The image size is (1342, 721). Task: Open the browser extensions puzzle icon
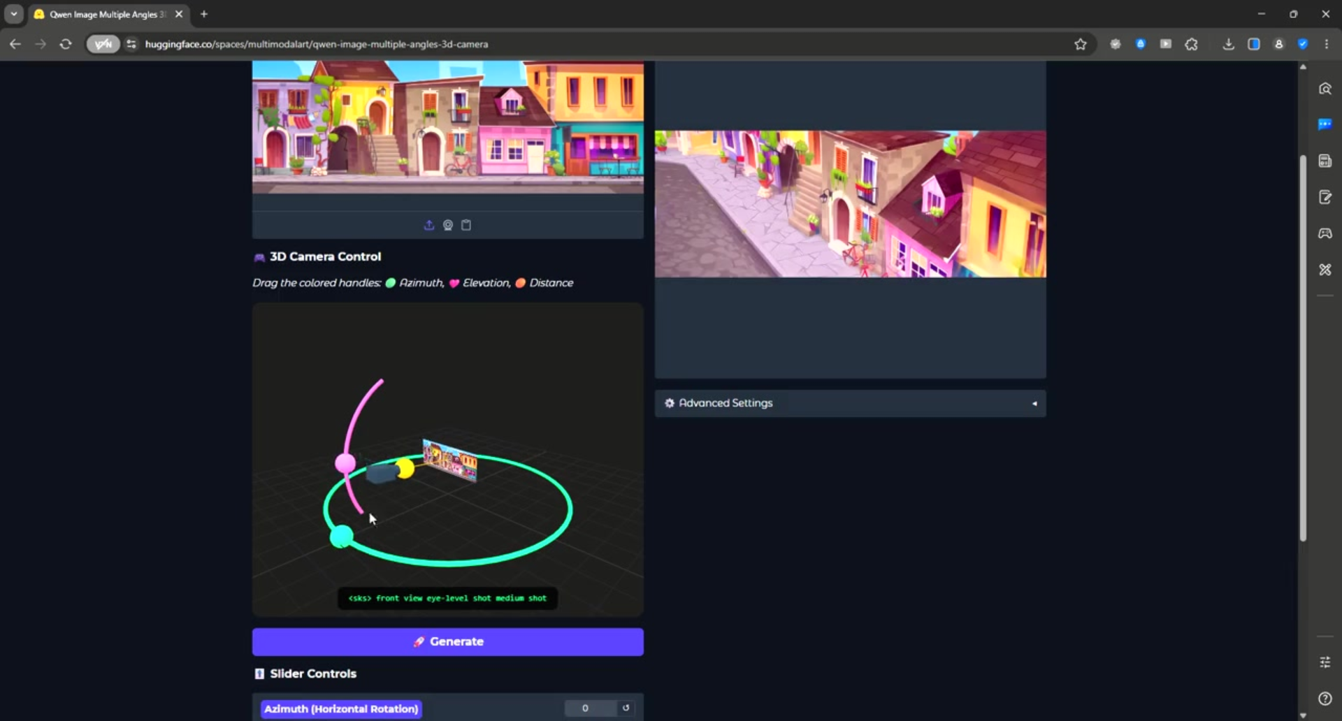pos(1191,44)
